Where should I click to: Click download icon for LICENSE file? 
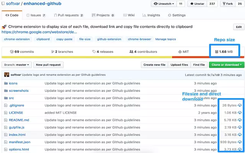(240, 112)
